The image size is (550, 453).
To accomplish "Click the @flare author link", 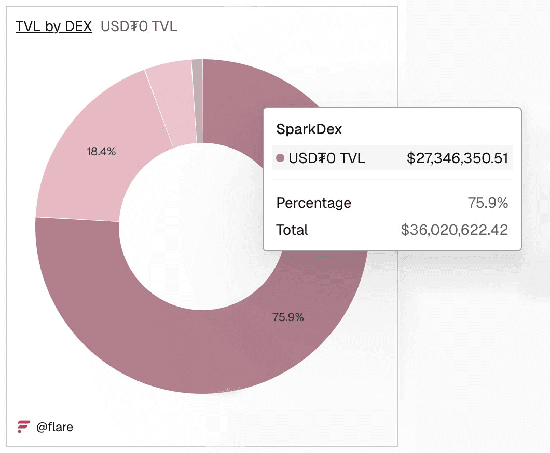I will (54, 428).
